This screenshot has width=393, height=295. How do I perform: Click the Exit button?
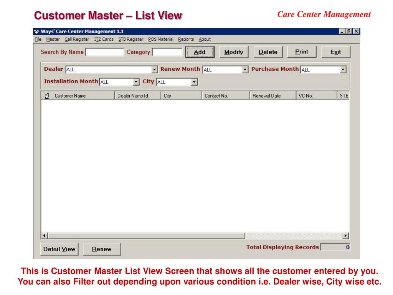(x=335, y=52)
